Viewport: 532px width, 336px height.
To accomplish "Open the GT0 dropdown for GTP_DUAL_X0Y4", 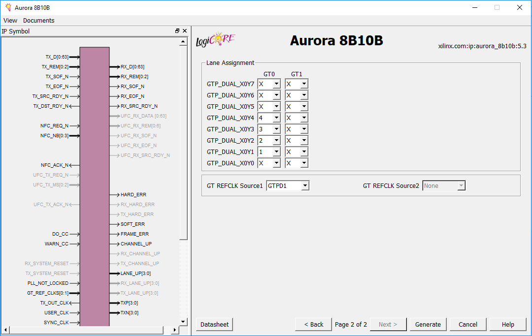I will (277, 118).
